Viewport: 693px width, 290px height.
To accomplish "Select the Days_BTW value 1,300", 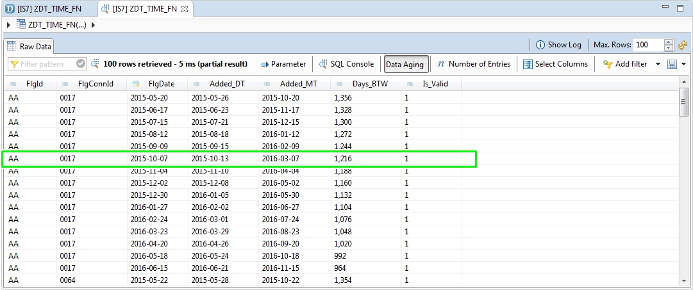I will tap(343, 122).
